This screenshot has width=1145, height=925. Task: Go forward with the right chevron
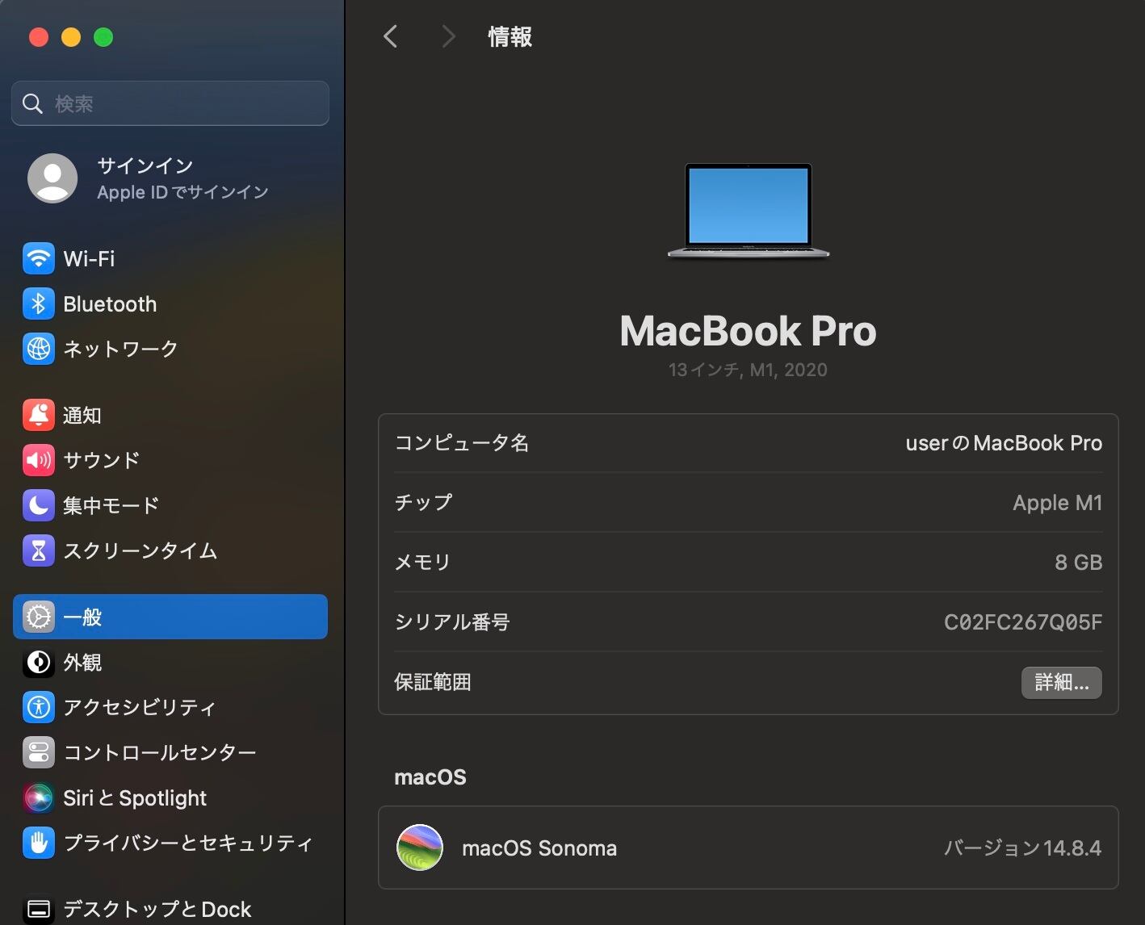tap(449, 36)
